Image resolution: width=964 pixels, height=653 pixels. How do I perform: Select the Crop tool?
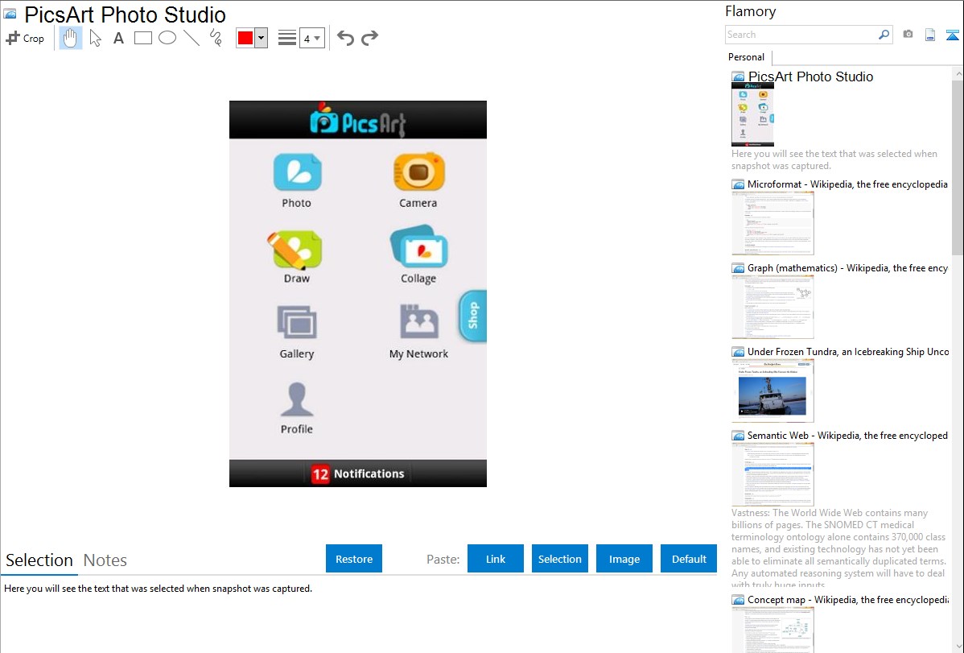click(x=25, y=38)
